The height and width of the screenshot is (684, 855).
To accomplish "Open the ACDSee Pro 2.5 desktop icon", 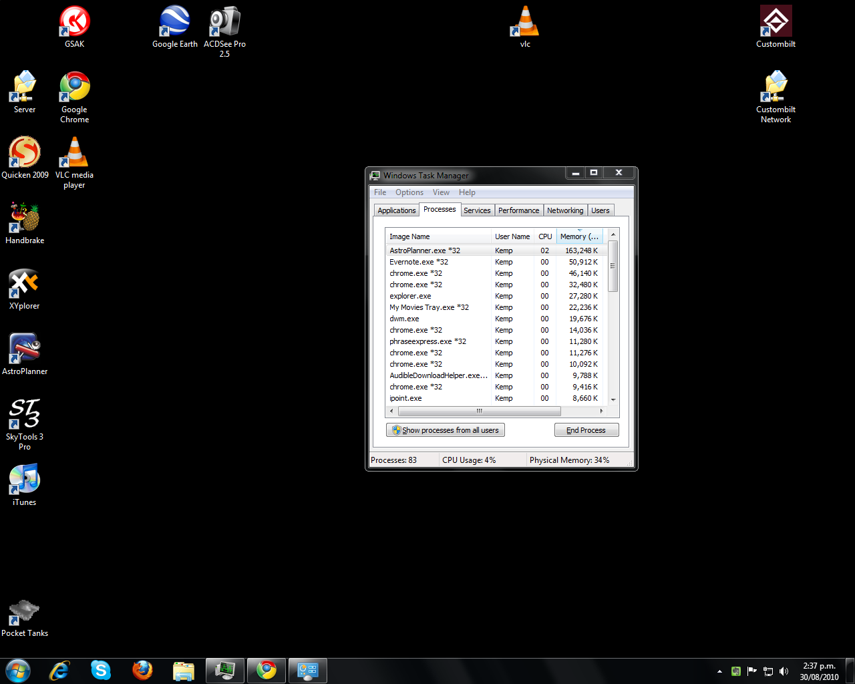I will [x=224, y=31].
